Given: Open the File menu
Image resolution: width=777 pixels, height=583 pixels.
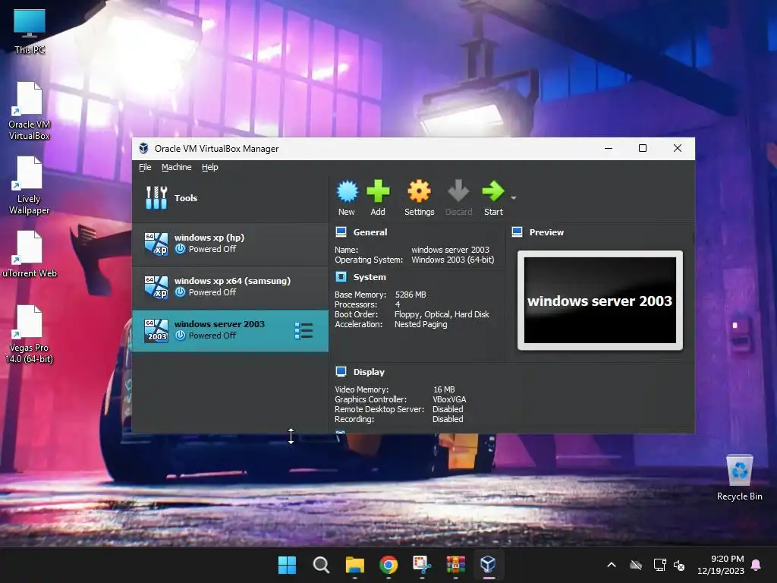Looking at the screenshot, I should pos(145,167).
